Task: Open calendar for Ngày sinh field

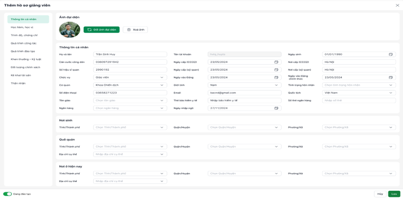Action: (390, 54)
